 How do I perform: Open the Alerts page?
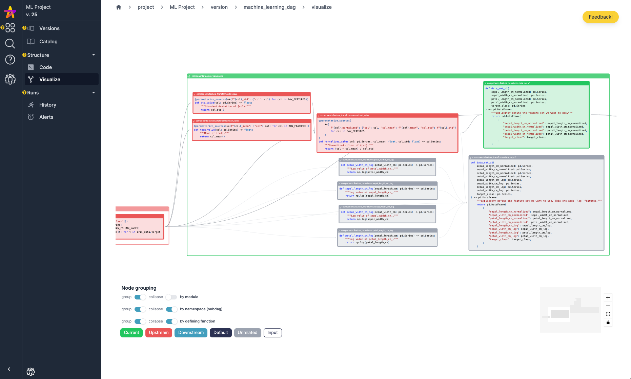click(x=46, y=117)
